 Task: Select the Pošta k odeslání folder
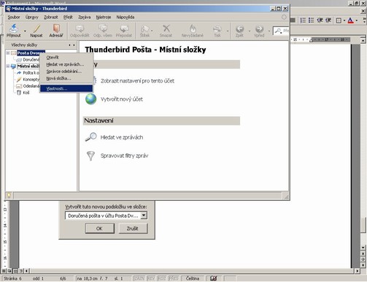[x=28, y=73]
